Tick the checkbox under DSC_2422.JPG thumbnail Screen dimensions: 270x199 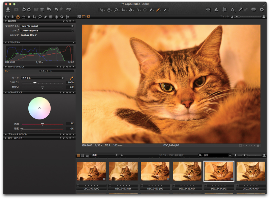(x=78, y=186)
